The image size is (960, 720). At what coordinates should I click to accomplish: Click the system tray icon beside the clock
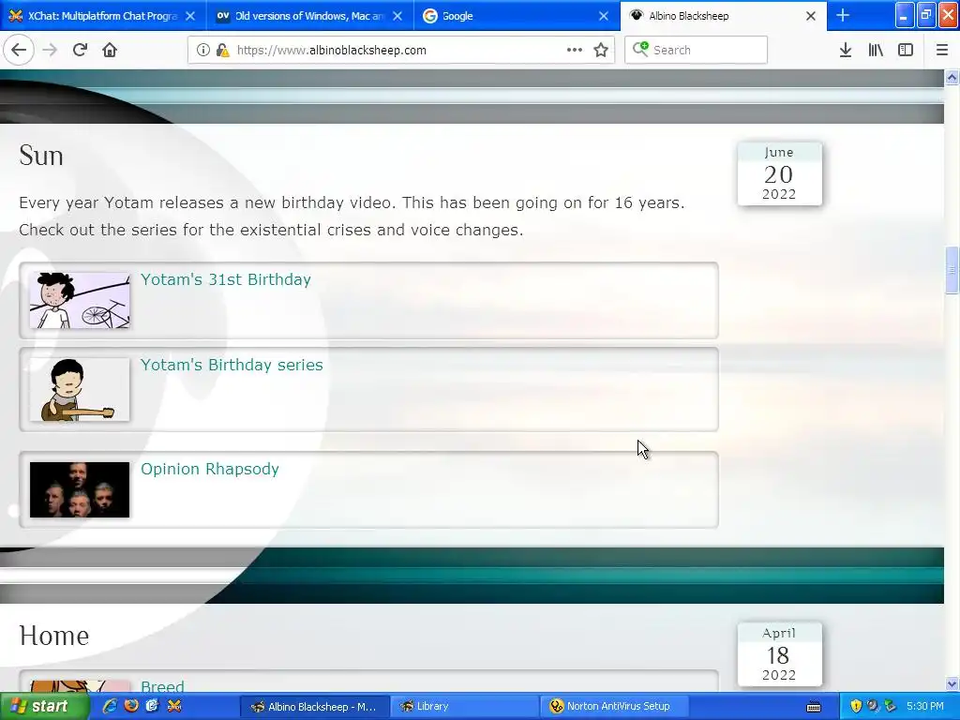pyautogui.click(x=891, y=706)
